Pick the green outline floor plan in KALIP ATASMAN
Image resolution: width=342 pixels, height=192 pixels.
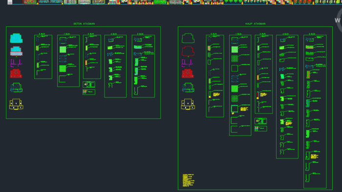point(188,38)
